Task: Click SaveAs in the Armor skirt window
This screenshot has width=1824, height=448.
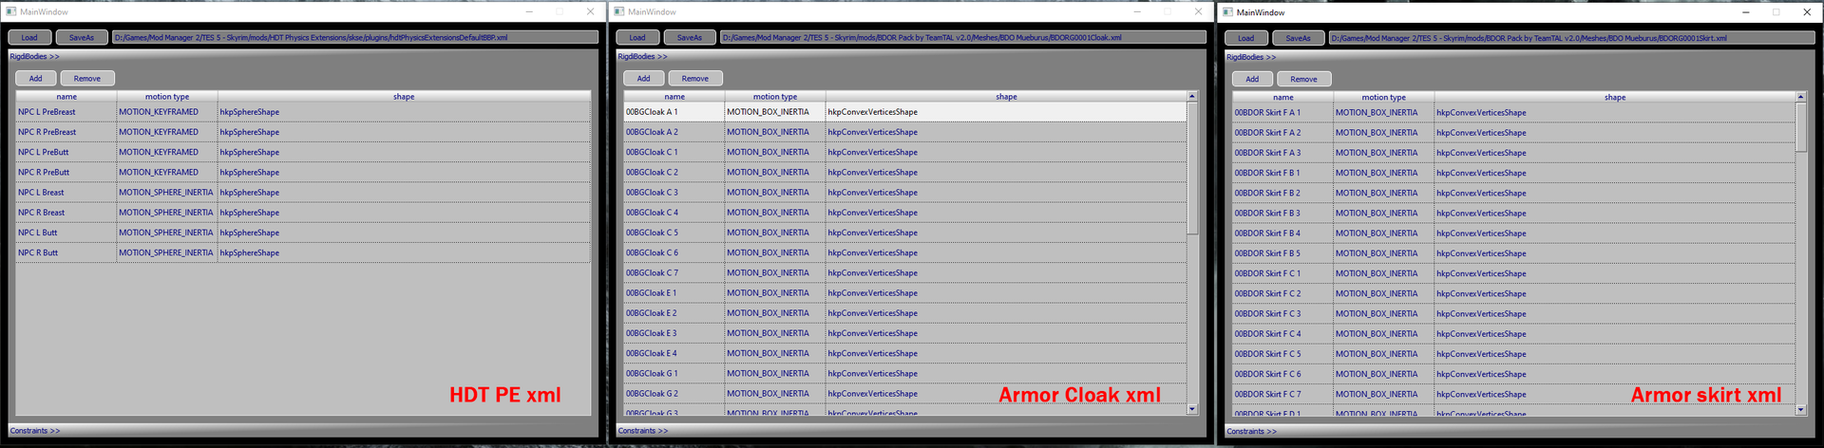Action: [x=1298, y=38]
